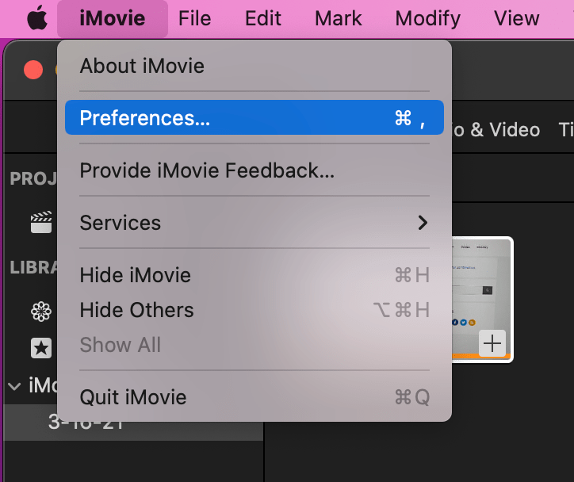The height and width of the screenshot is (482, 574).
Task: Select the Photos library flower icon
Action: [41, 312]
